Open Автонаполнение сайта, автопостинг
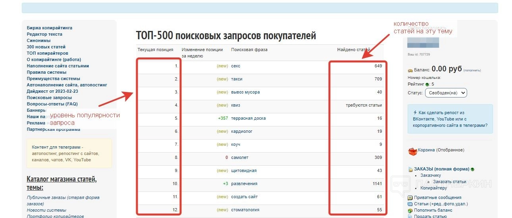The width and height of the screenshot is (512, 218). pos(67,85)
